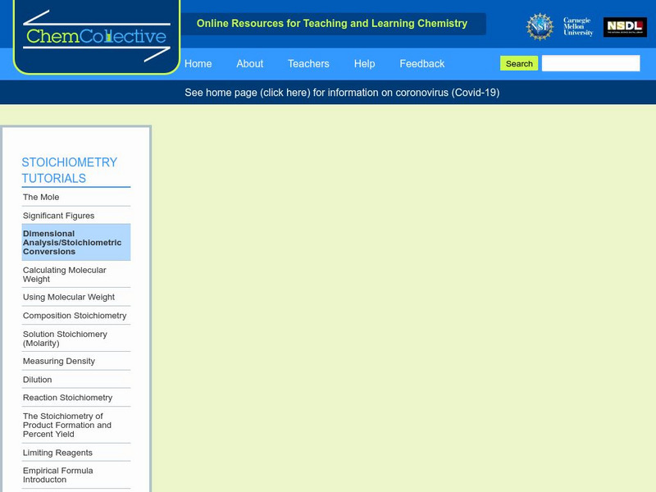Open Composition Stoichiometry tutorial
Screen dimensions: 656x492
[x=76, y=316]
